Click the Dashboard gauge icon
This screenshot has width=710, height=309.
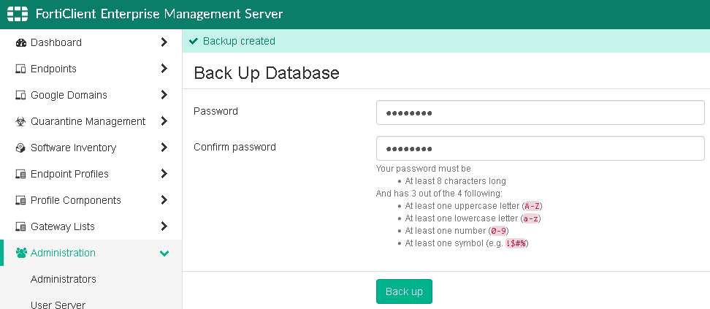(21, 43)
